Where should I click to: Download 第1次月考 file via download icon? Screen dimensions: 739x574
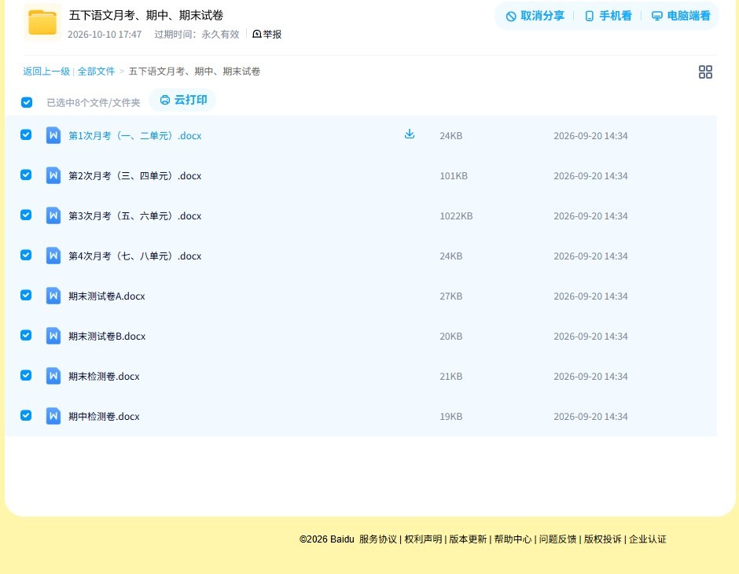410,134
